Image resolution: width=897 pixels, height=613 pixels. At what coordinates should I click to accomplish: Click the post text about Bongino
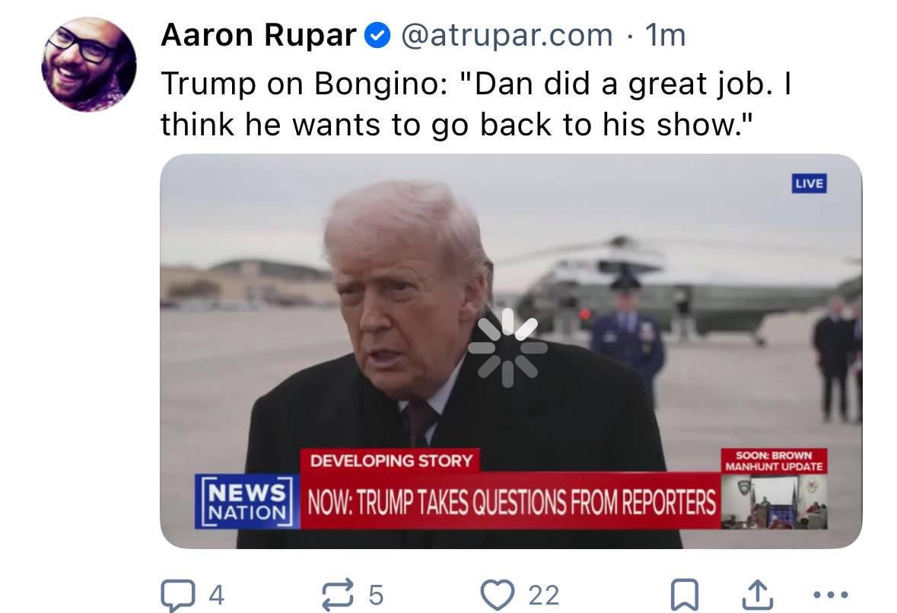(476, 104)
